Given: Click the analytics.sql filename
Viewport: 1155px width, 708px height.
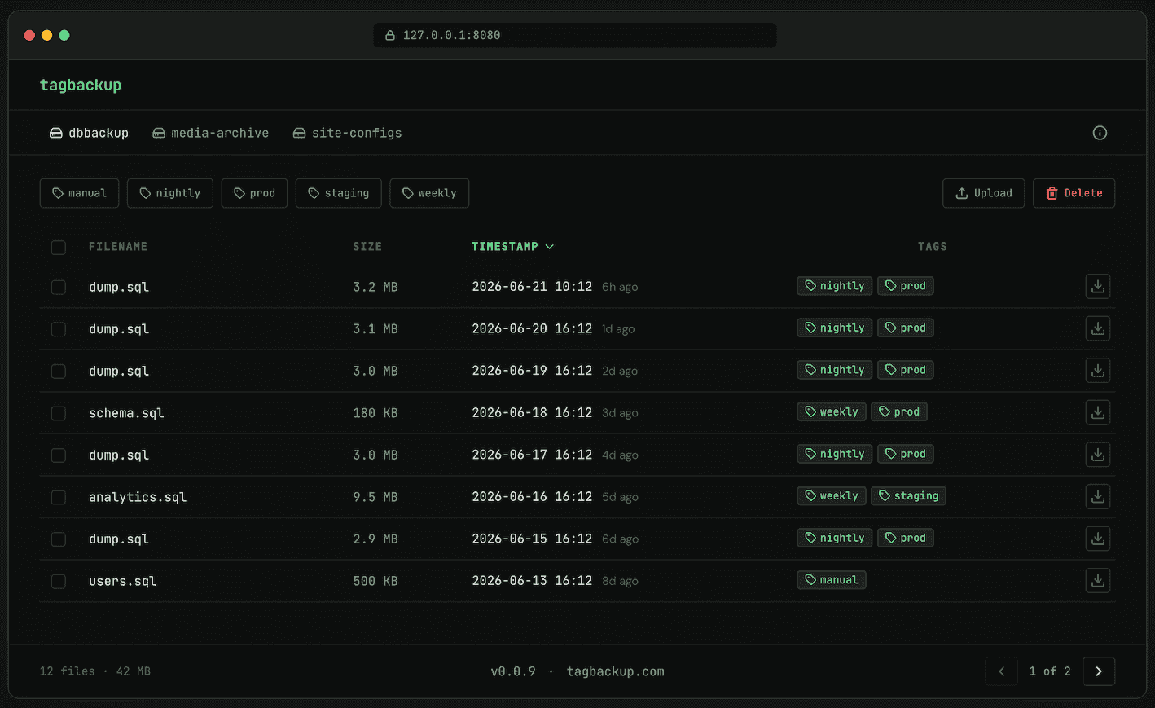Looking at the screenshot, I should [138, 497].
